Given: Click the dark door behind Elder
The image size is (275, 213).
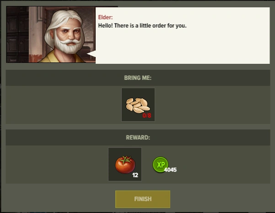Looking at the screenshot, I should click(x=17, y=34).
